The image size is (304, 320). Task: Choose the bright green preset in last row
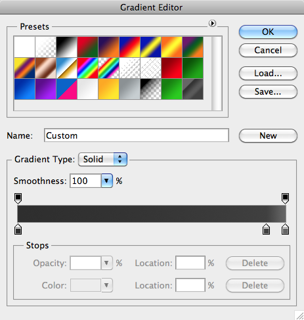pyautogui.click(x=172, y=89)
